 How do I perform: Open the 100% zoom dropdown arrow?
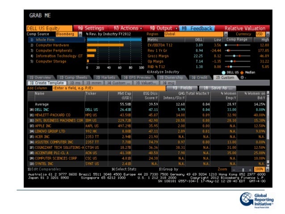268,170
